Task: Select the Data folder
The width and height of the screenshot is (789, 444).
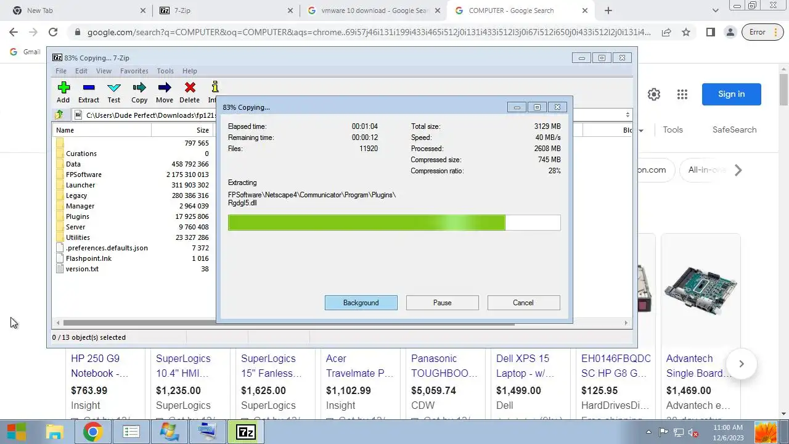Action: click(73, 164)
